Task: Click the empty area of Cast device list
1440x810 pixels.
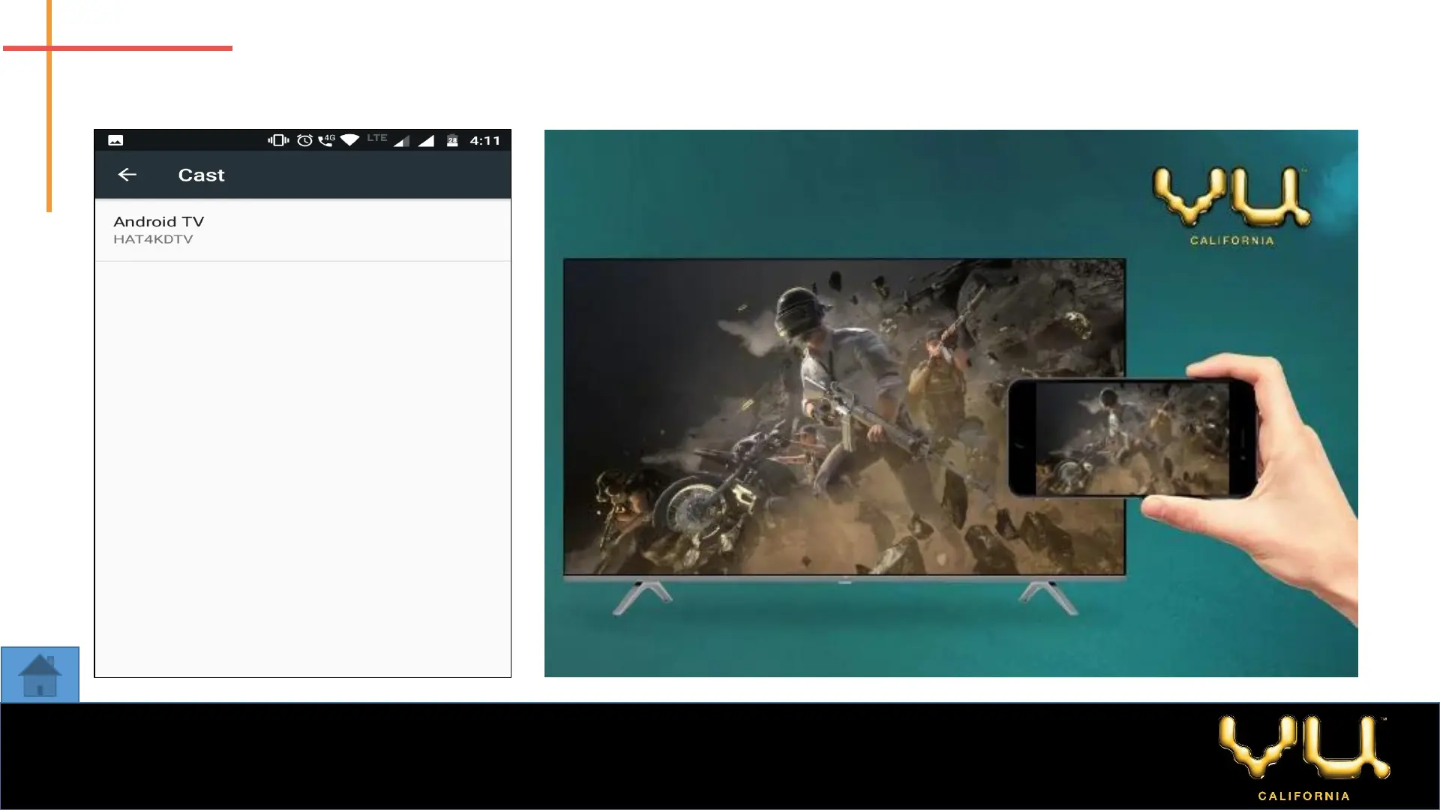Action: coord(301,465)
